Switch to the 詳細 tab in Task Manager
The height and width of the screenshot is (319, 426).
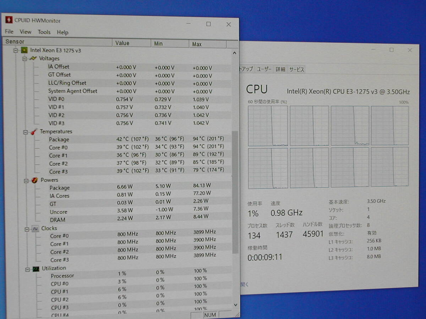pos(280,69)
